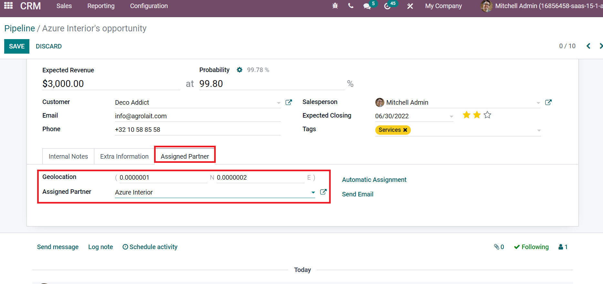Viewport: 603px width, 284px height.
Task: Go to previous record arrow
Action: (x=588, y=46)
